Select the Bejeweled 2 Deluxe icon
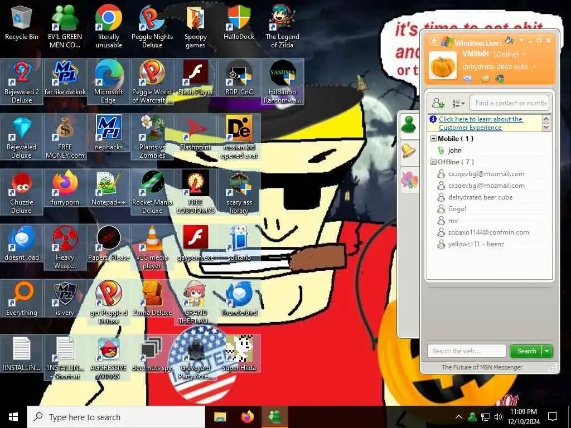 coord(22,82)
